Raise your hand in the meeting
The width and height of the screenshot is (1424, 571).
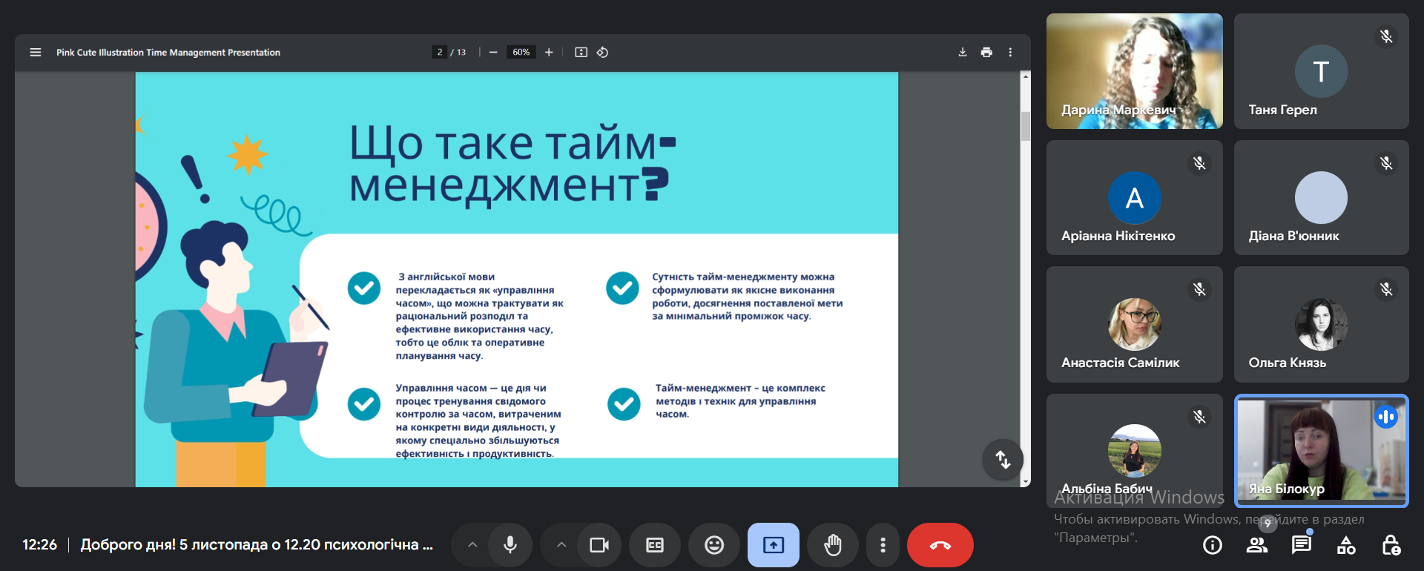click(x=832, y=545)
